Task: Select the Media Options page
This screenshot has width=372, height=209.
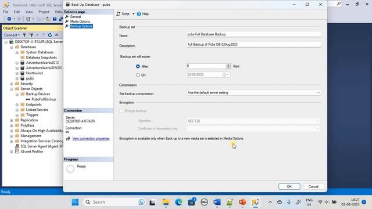Action: click(80, 21)
